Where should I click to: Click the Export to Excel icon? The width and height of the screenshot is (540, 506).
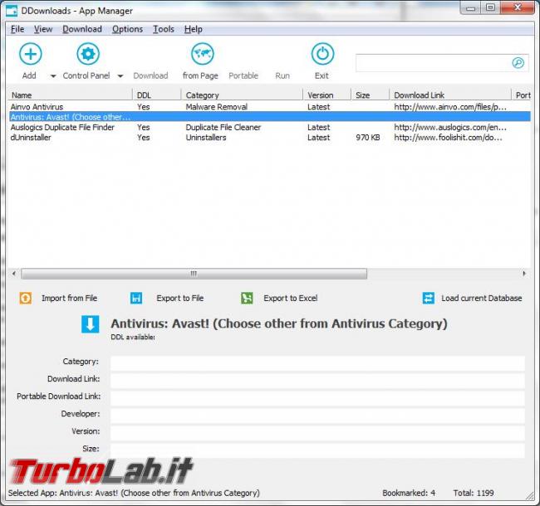(x=247, y=298)
